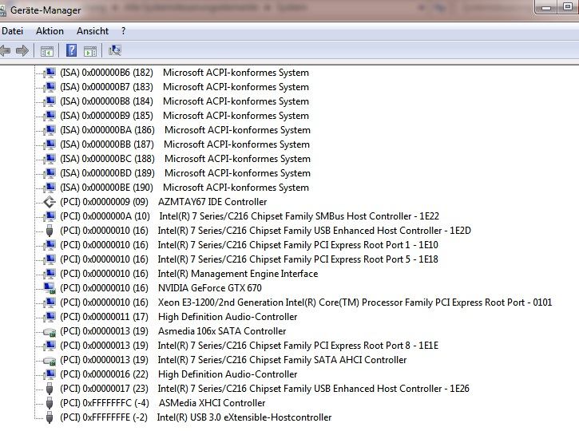Viewport: 579px width, 431px height.
Task: Click the icon of IRQ 17 Audio-Controller
Action: point(49,317)
